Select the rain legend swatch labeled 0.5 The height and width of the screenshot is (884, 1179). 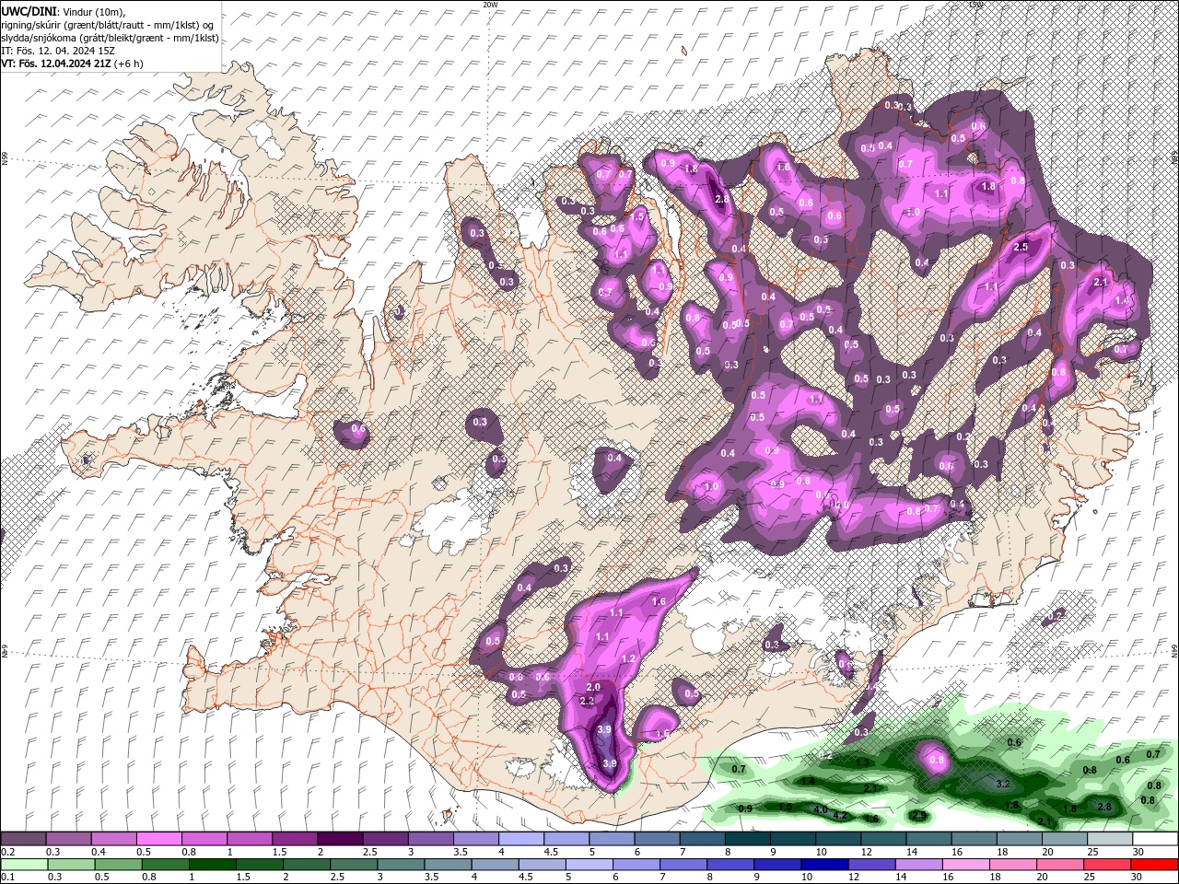click(118, 865)
